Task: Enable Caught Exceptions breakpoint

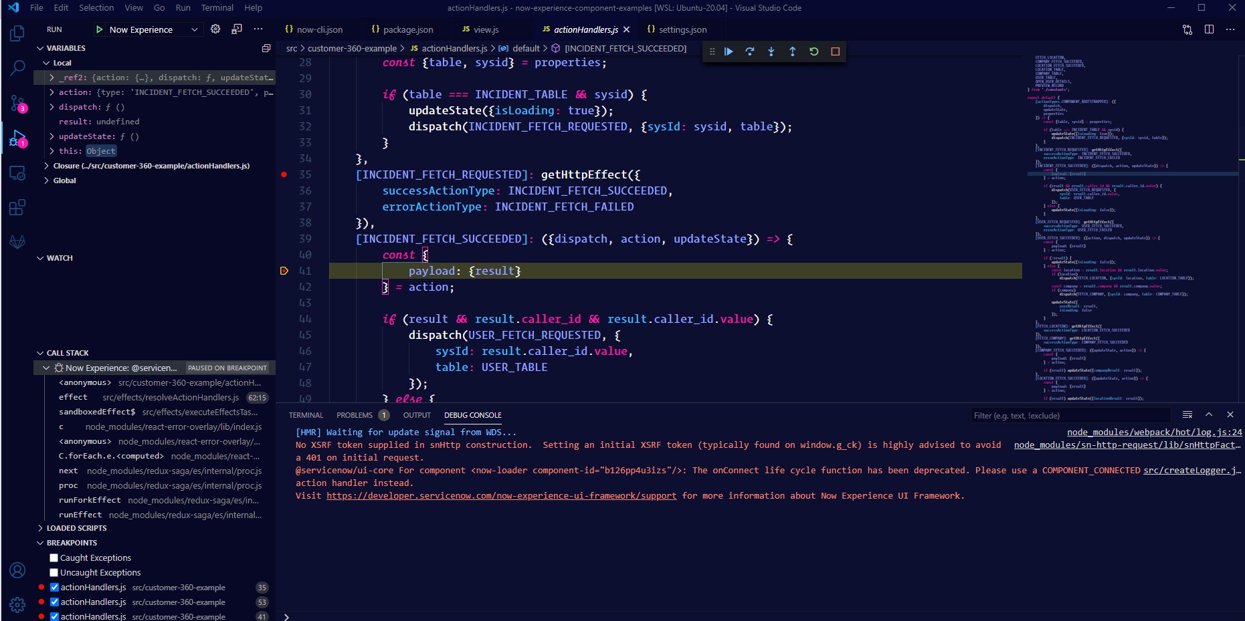Action: [x=54, y=558]
